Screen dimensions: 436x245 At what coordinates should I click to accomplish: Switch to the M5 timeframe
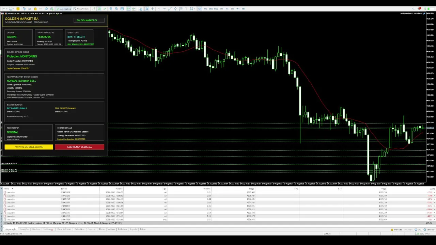point(205,9)
